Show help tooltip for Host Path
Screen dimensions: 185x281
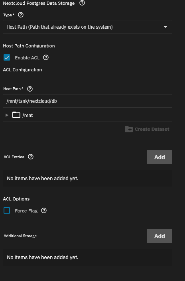(x=30, y=89)
